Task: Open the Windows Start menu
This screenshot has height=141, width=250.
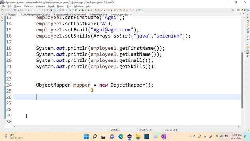Action: click(x=86, y=137)
